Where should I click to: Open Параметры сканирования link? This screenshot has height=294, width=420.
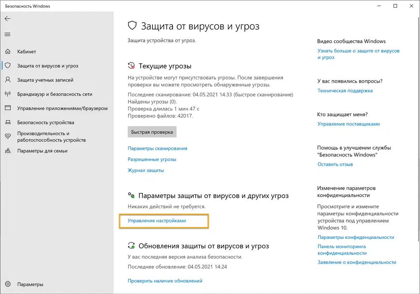(x=157, y=148)
